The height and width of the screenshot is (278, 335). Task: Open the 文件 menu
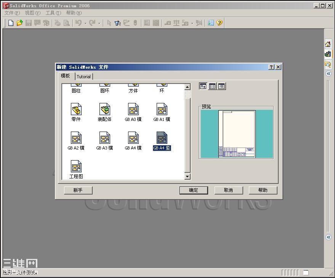[12, 13]
